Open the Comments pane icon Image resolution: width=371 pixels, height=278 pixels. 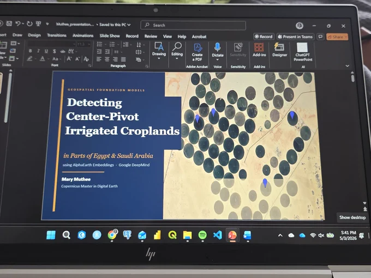320,37
